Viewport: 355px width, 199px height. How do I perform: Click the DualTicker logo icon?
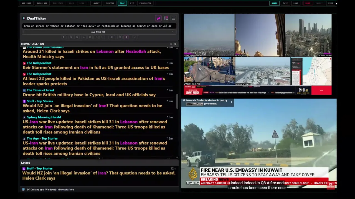click(x=24, y=18)
